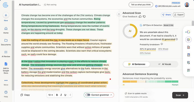Click the underlined AI generated classification link

(x=168, y=39)
